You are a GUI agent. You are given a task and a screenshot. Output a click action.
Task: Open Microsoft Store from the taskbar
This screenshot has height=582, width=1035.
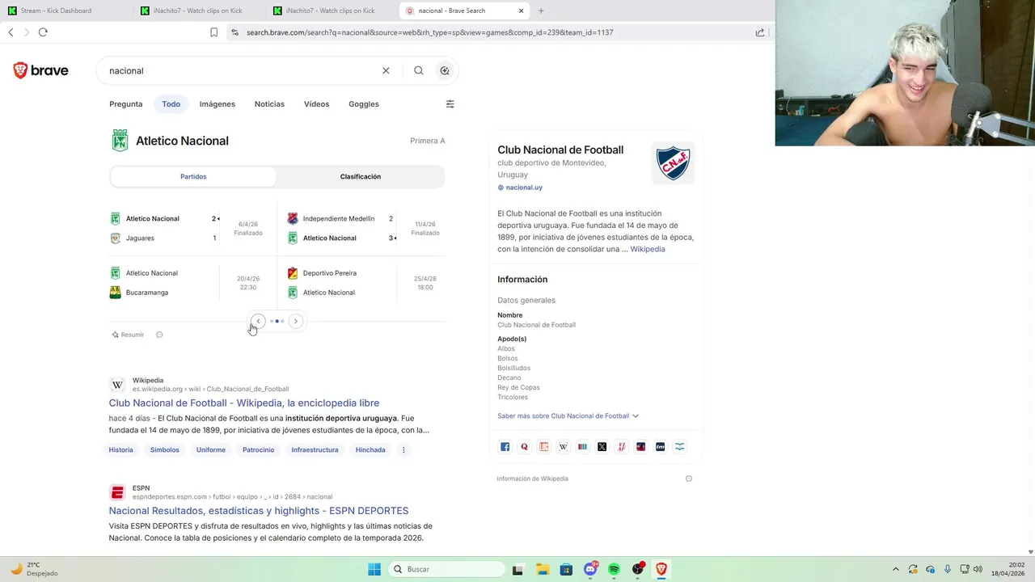click(x=567, y=569)
